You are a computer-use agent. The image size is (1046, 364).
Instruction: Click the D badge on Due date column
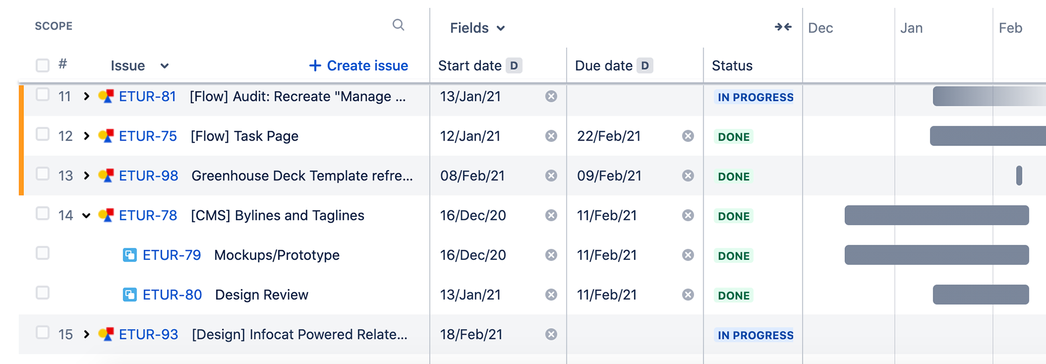point(645,65)
